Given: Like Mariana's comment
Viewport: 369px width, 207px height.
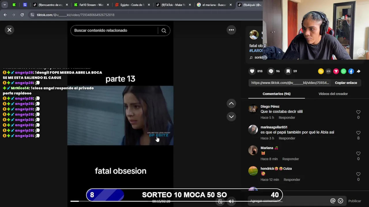Looking at the screenshot, I should 358,154.
